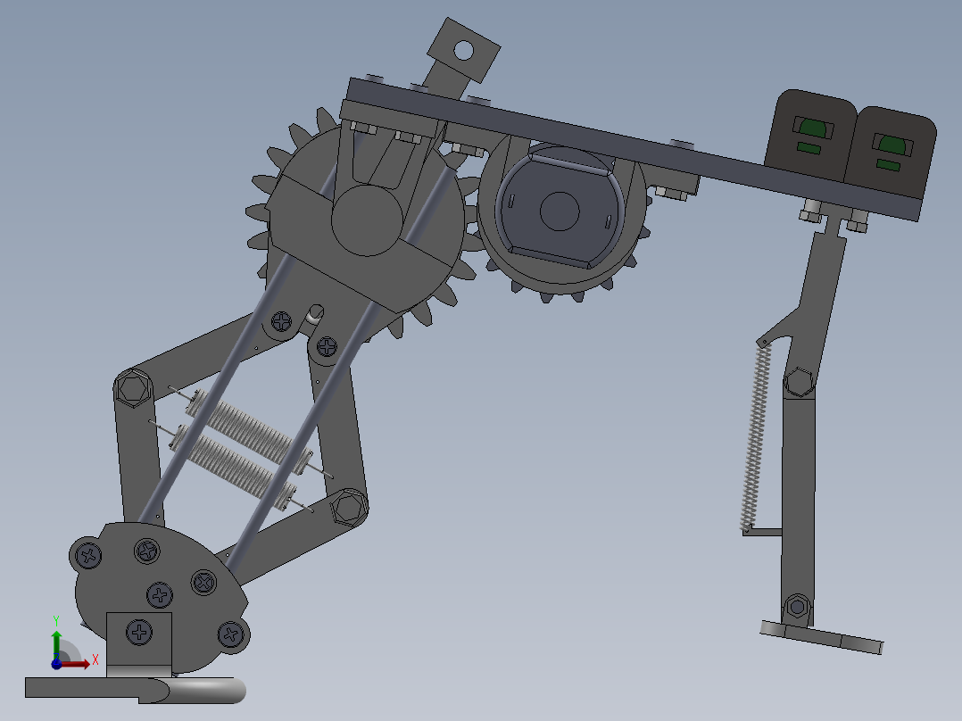Select the long vertical spring on the right leg
The width and height of the screenshot is (962, 721).
[756, 437]
